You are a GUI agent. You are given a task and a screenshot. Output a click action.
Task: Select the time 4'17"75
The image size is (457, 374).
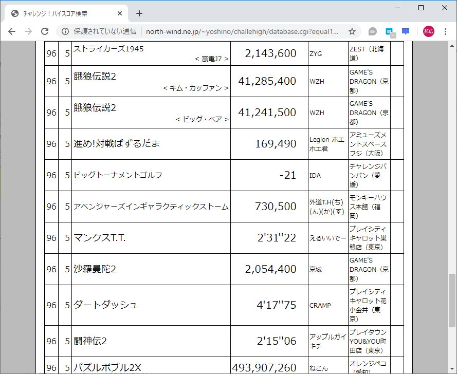click(276, 305)
